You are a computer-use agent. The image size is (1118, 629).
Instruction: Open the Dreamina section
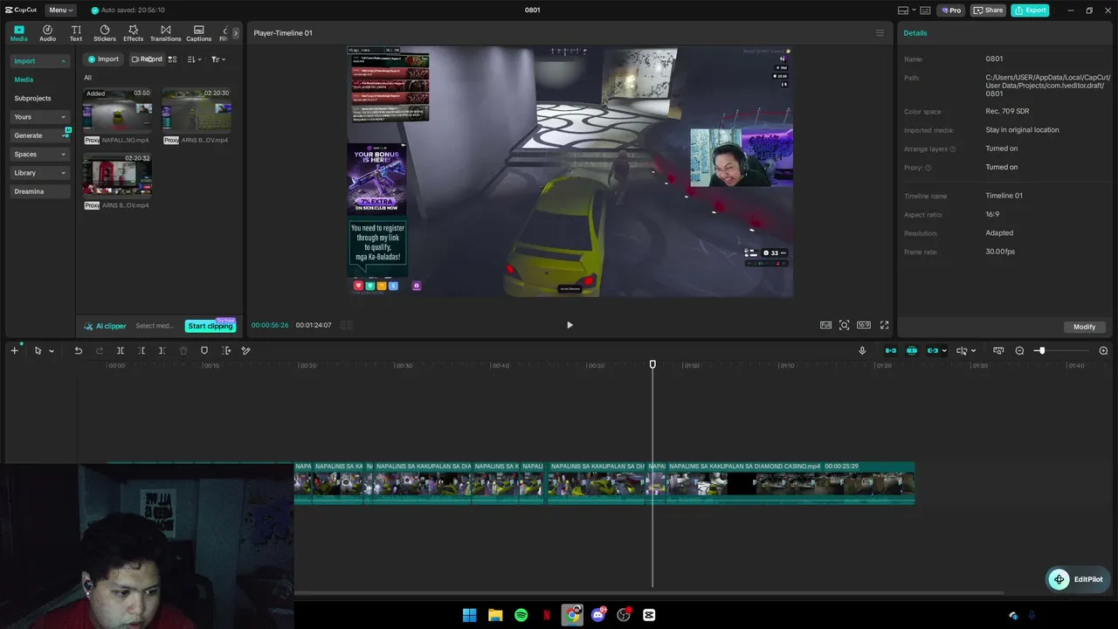[x=39, y=191]
